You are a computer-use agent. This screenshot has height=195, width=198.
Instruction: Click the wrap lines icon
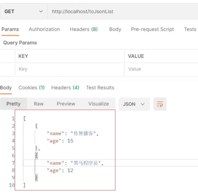tap(160, 104)
